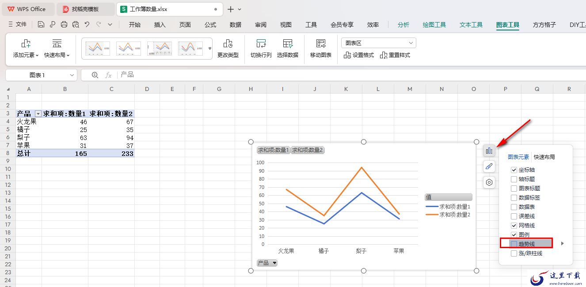Click the Redo arrow icon

pyautogui.click(x=99, y=25)
